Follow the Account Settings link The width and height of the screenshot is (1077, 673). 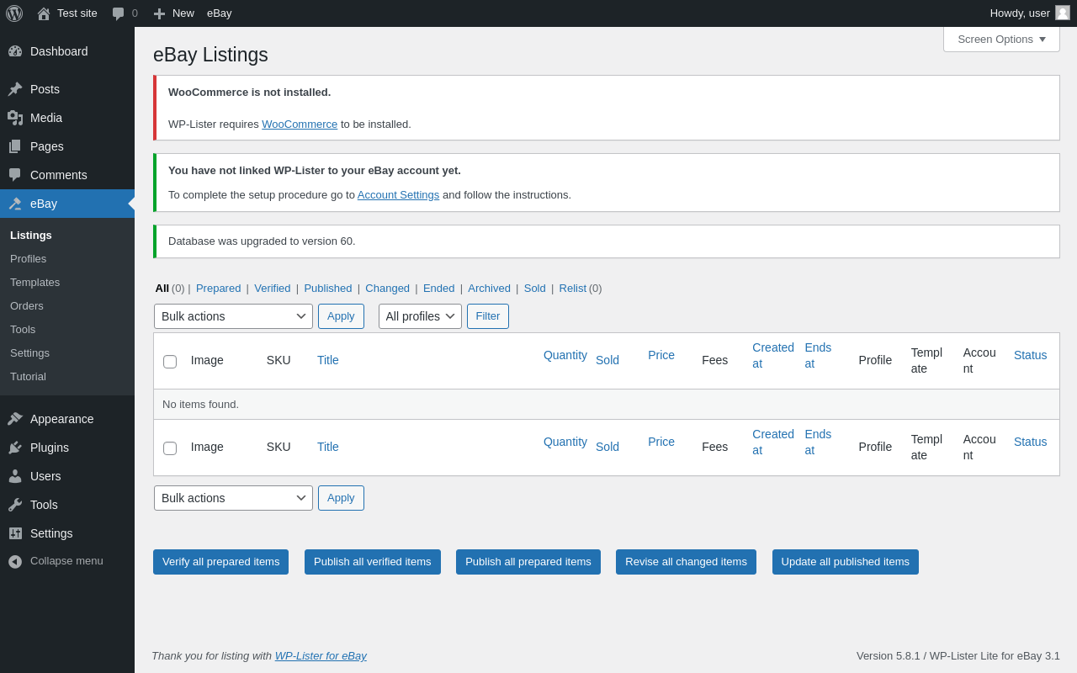398,195
